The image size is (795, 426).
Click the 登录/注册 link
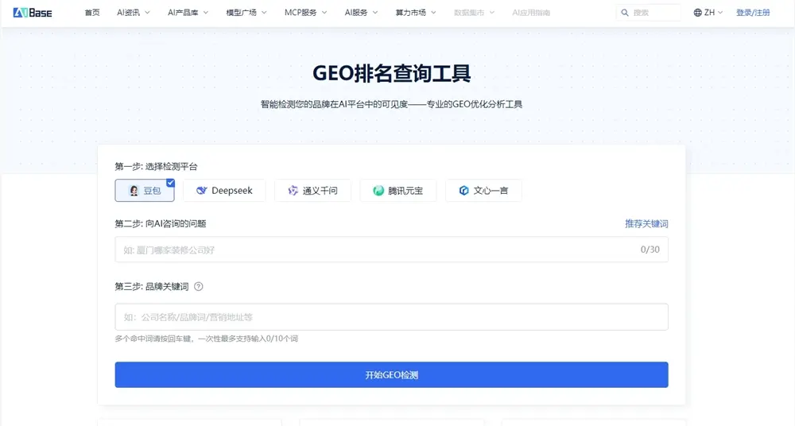[x=752, y=13]
